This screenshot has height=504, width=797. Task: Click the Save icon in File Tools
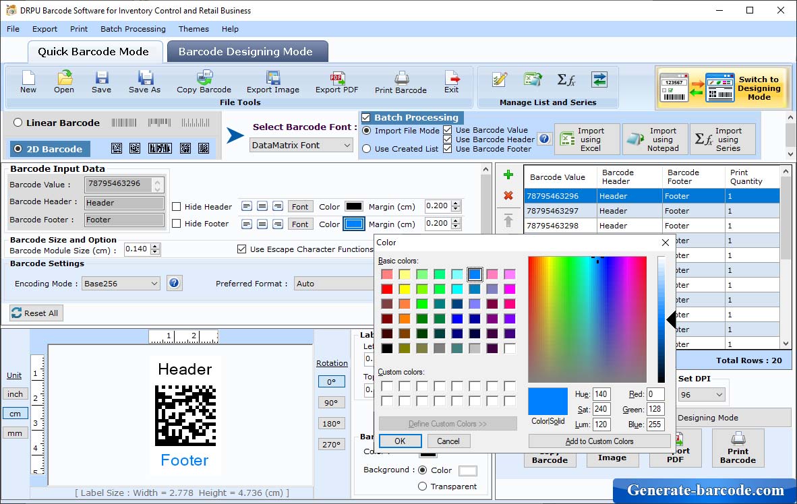click(101, 82)
